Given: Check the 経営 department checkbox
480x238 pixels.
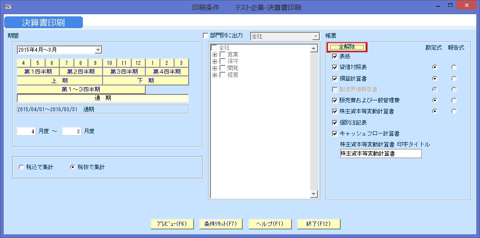Looking at the screenshot, I should 223,75.
